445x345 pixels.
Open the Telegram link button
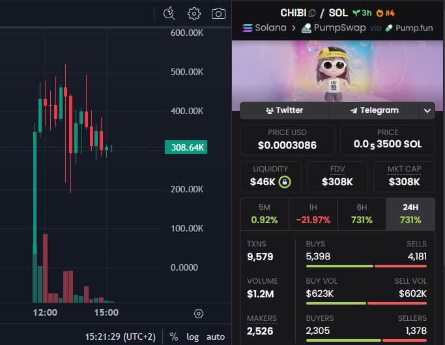tap(375, 110)
